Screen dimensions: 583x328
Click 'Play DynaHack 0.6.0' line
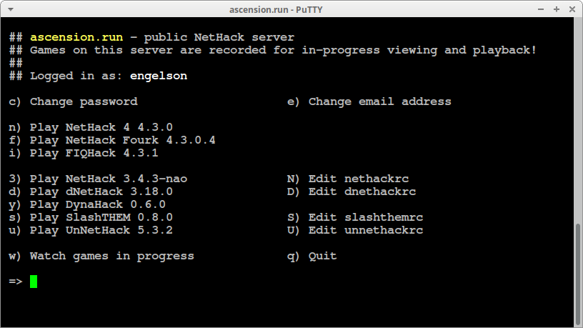[97, 204]
